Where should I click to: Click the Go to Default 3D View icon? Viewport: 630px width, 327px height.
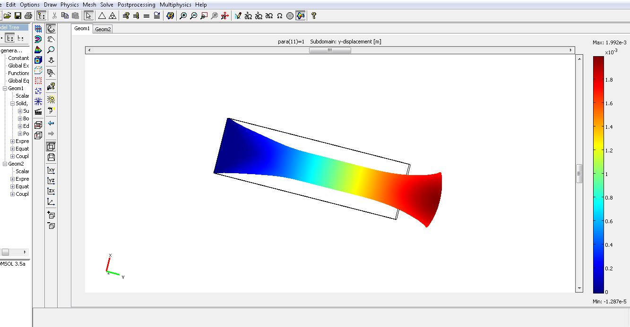pos(51,201)
